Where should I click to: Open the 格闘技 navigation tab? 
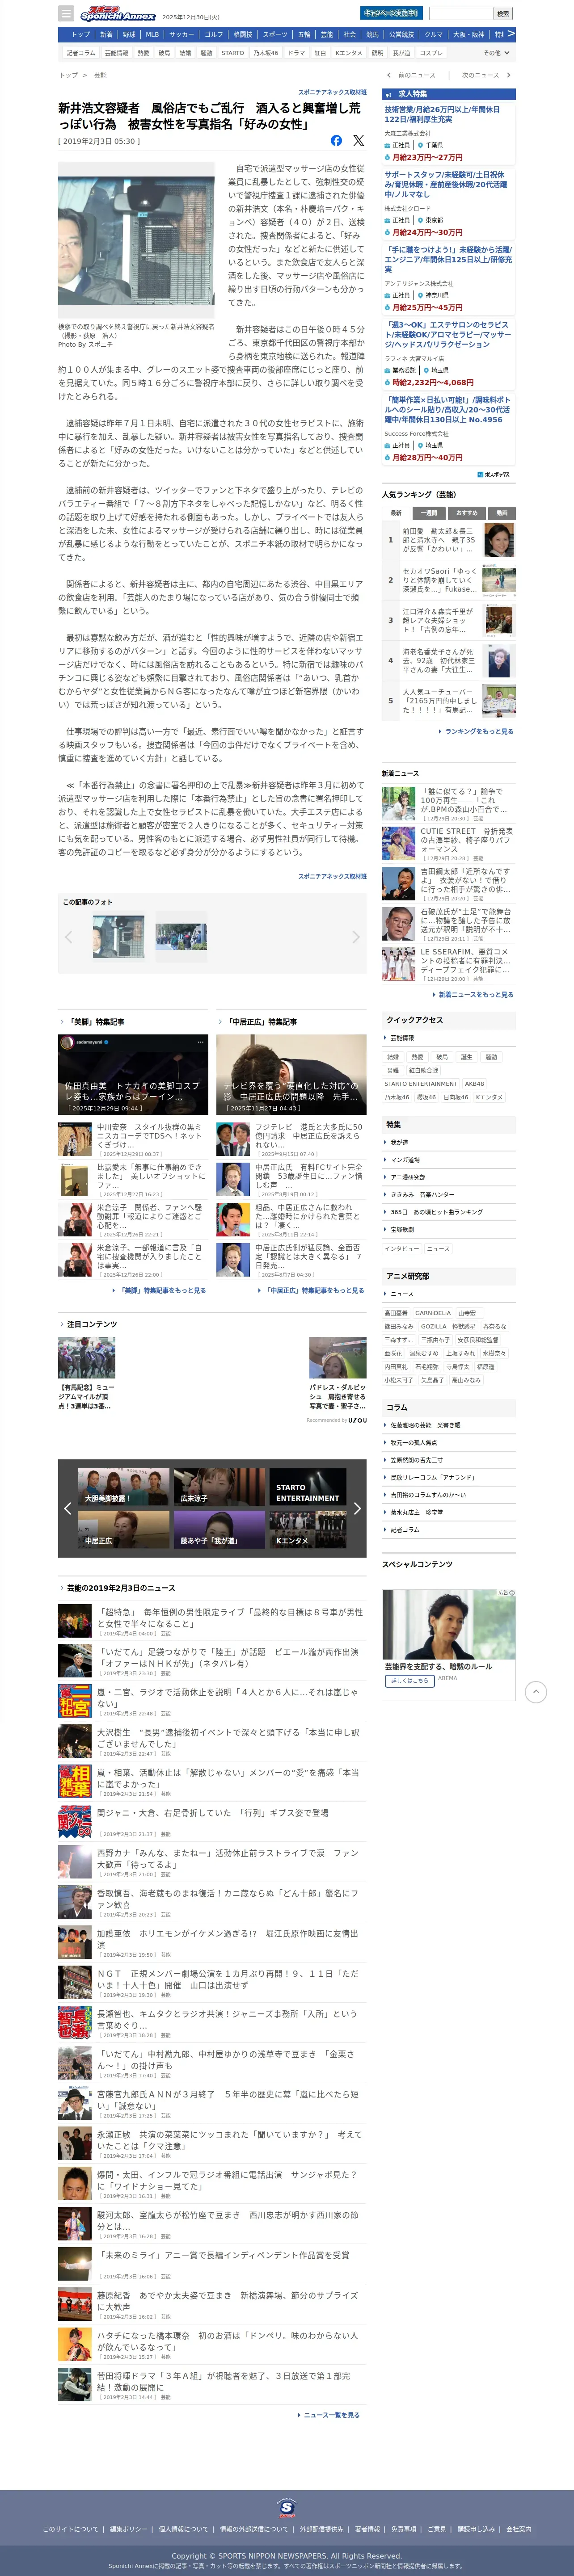click(x=243, y=34)
